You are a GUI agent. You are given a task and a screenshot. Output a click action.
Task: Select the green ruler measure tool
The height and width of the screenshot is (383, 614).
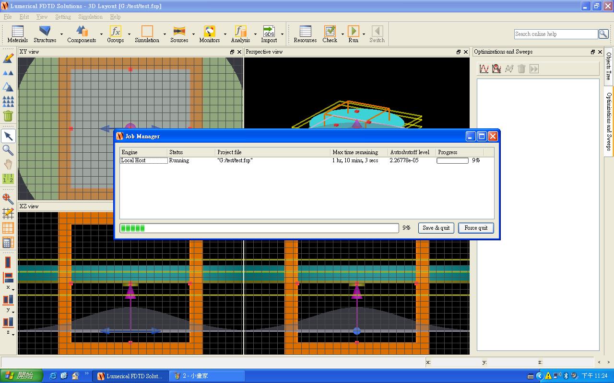(8, 179)
